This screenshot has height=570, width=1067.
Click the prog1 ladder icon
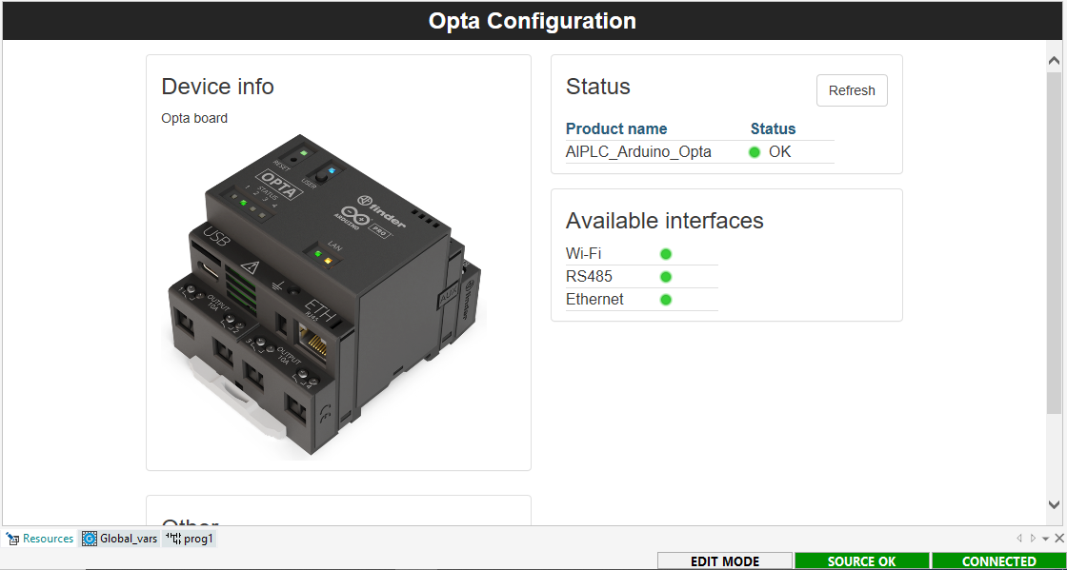click(x=172, y=539)
